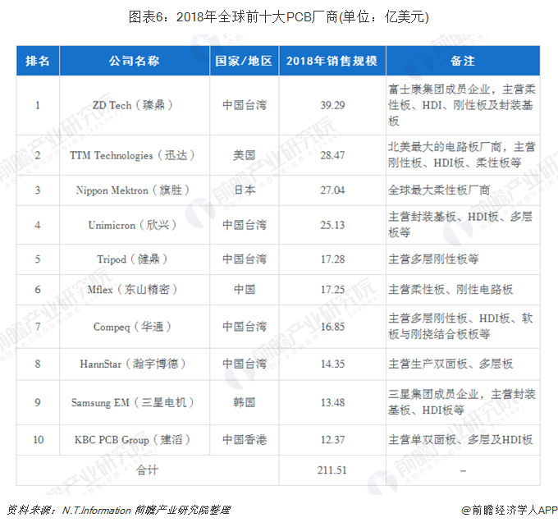Click the '中国台湾' cell in Unimicron row

coord(245,225)
